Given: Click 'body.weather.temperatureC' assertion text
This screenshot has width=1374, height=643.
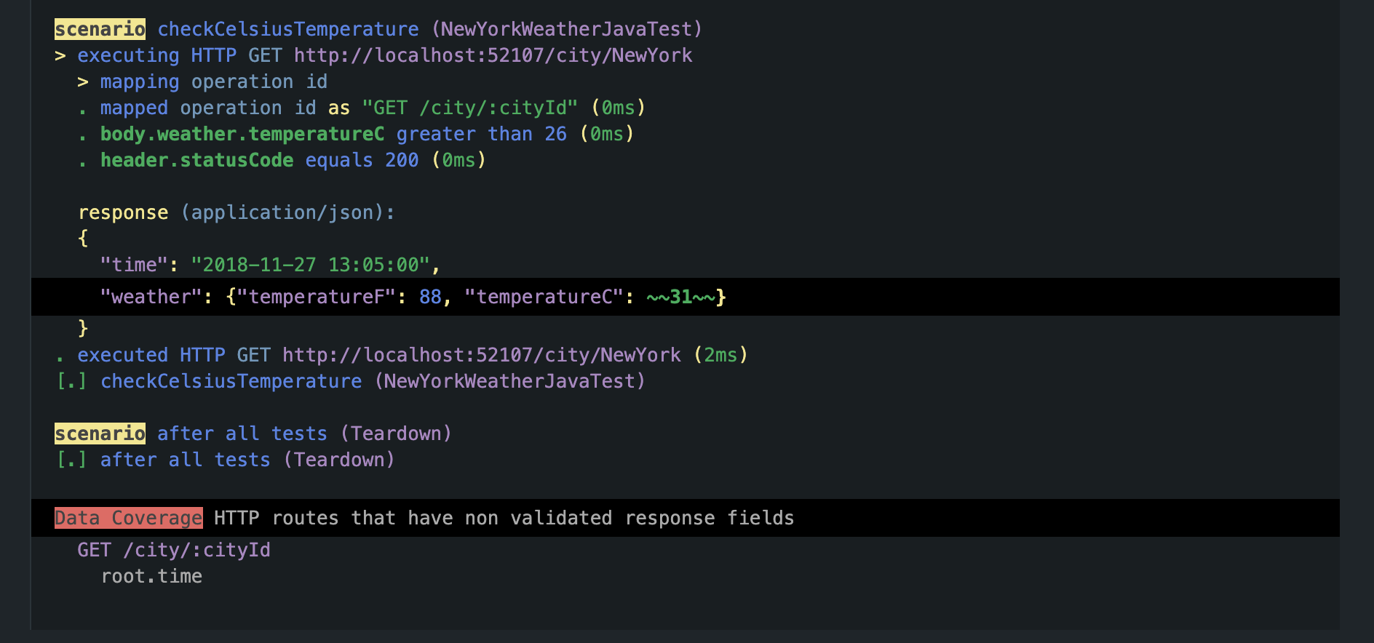Looking at the screenshot, I should 242,134.
